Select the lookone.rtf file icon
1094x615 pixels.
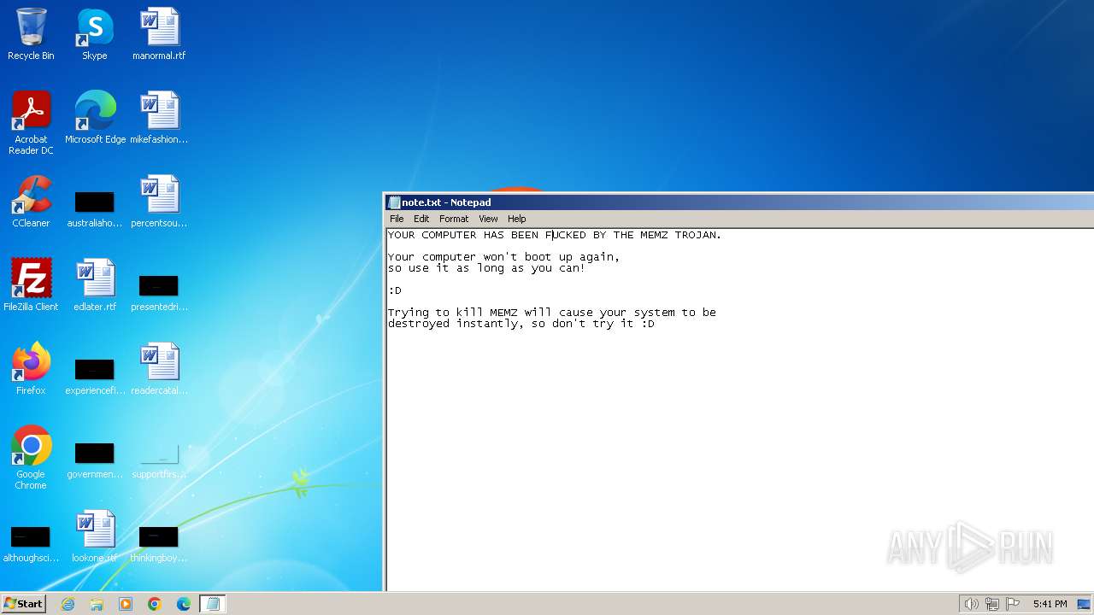(95, 536)
